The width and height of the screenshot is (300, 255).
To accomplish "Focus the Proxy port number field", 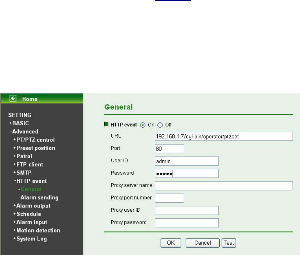I will click(x=170, y=198).
